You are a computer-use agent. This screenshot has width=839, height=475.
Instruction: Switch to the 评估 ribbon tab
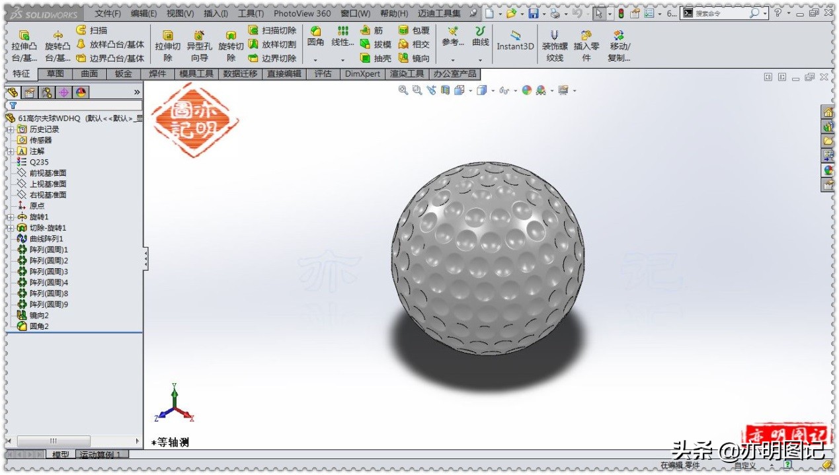pos(323,74)
